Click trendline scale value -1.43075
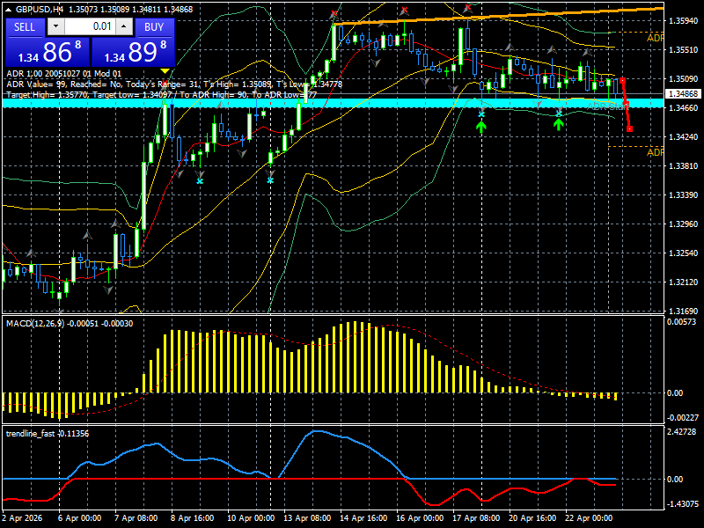Screen dimensions: 704x528 click(x=683, y=503)
